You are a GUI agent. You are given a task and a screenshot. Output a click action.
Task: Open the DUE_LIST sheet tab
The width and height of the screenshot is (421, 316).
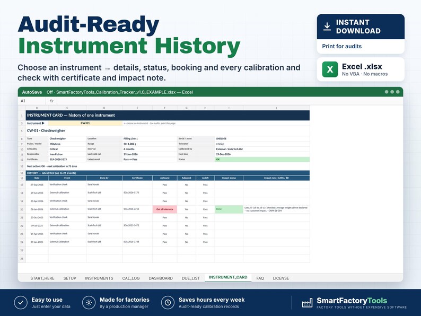click(x=191, y=278)
